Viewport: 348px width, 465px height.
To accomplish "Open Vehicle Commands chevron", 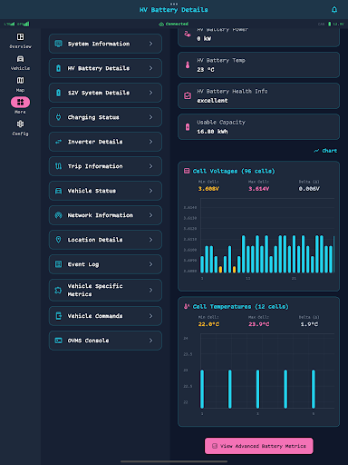I will [x=151, y=316].
